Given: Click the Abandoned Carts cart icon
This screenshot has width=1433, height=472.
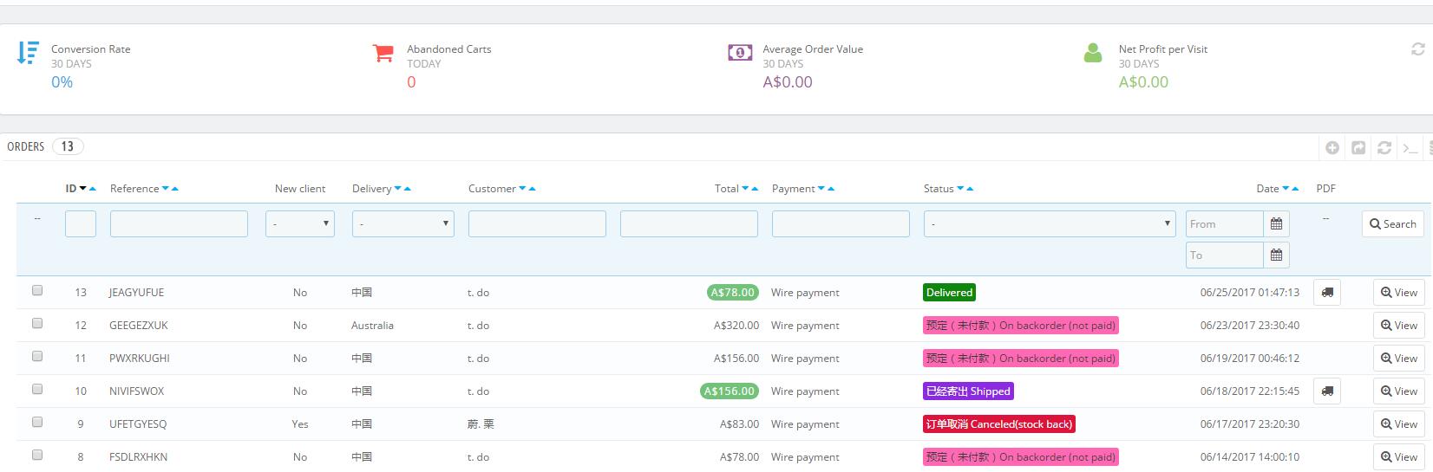Looking at the screenshot, I should tap(383, 53).
